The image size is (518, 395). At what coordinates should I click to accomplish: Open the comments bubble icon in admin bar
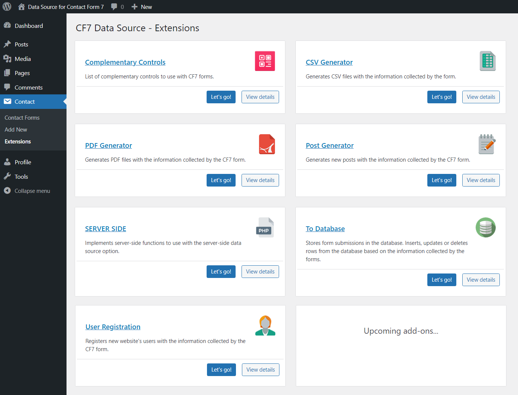pos(114,7)
